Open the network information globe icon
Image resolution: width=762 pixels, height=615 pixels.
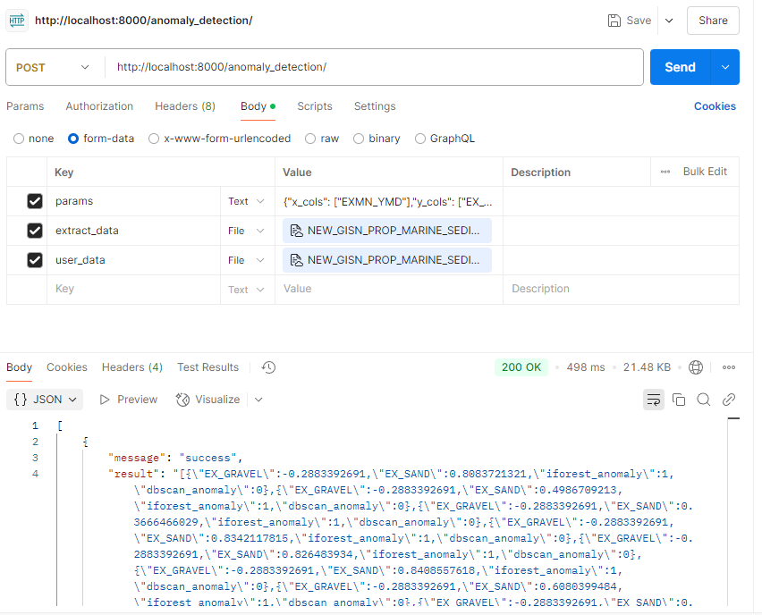[x=696, y=366]
